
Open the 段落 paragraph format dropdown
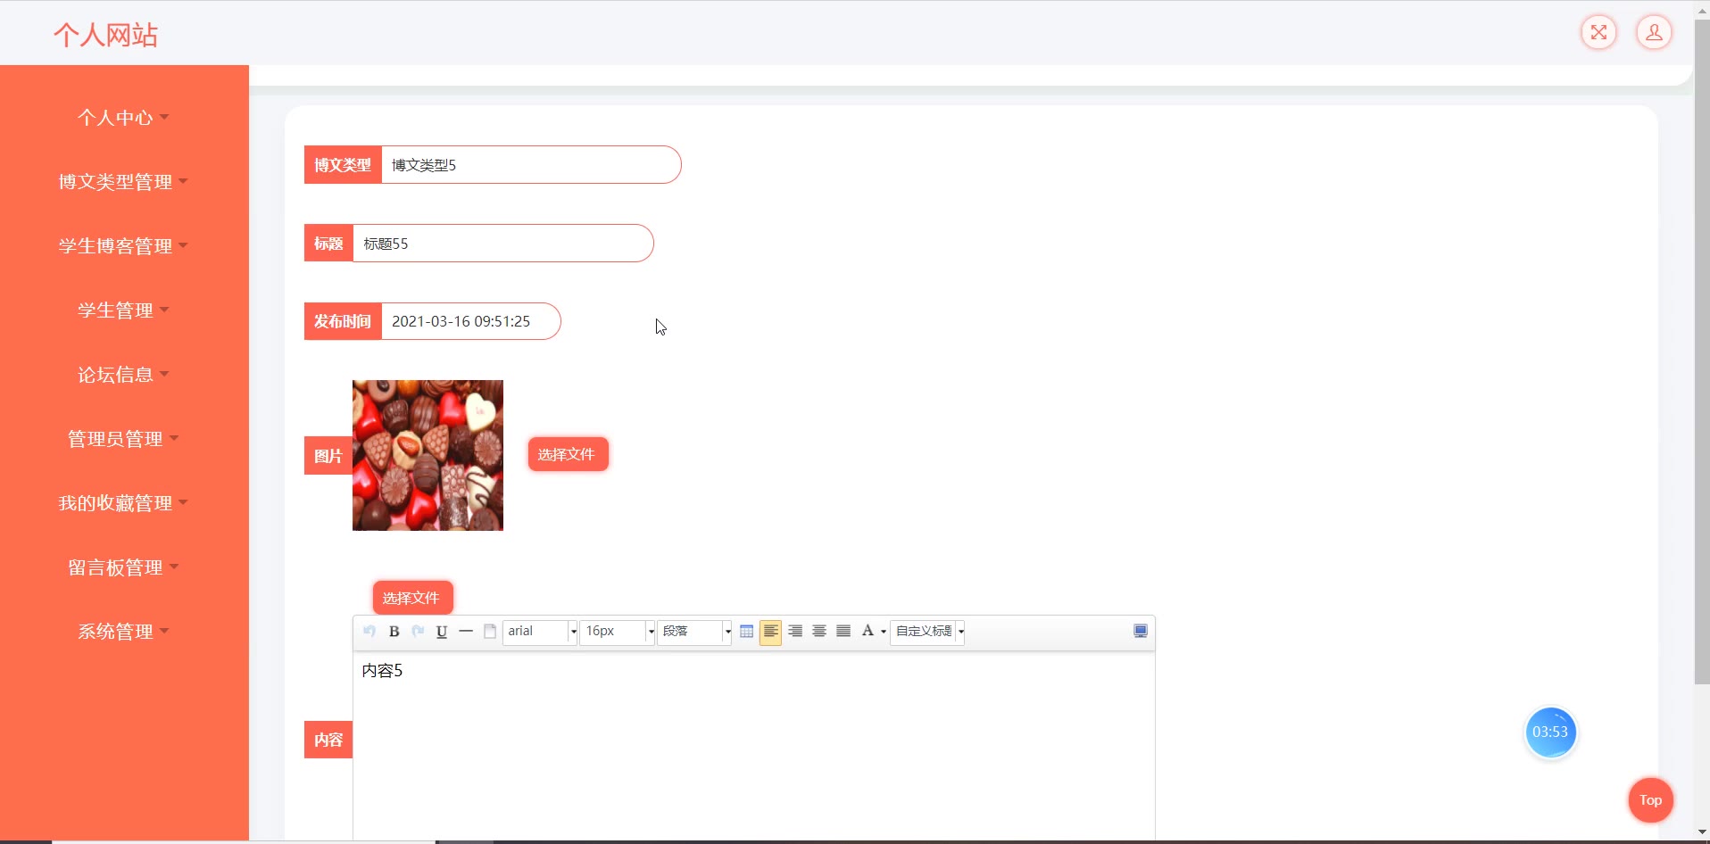694,632
